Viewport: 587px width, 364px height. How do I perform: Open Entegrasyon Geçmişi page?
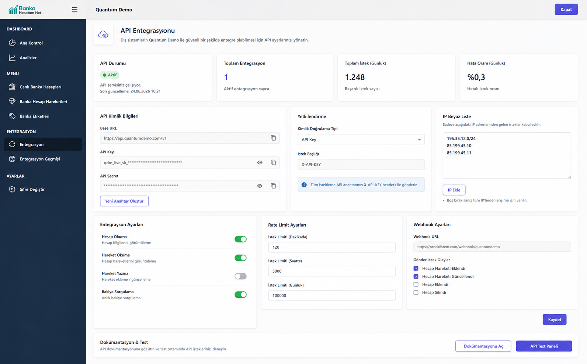point(43,159)
